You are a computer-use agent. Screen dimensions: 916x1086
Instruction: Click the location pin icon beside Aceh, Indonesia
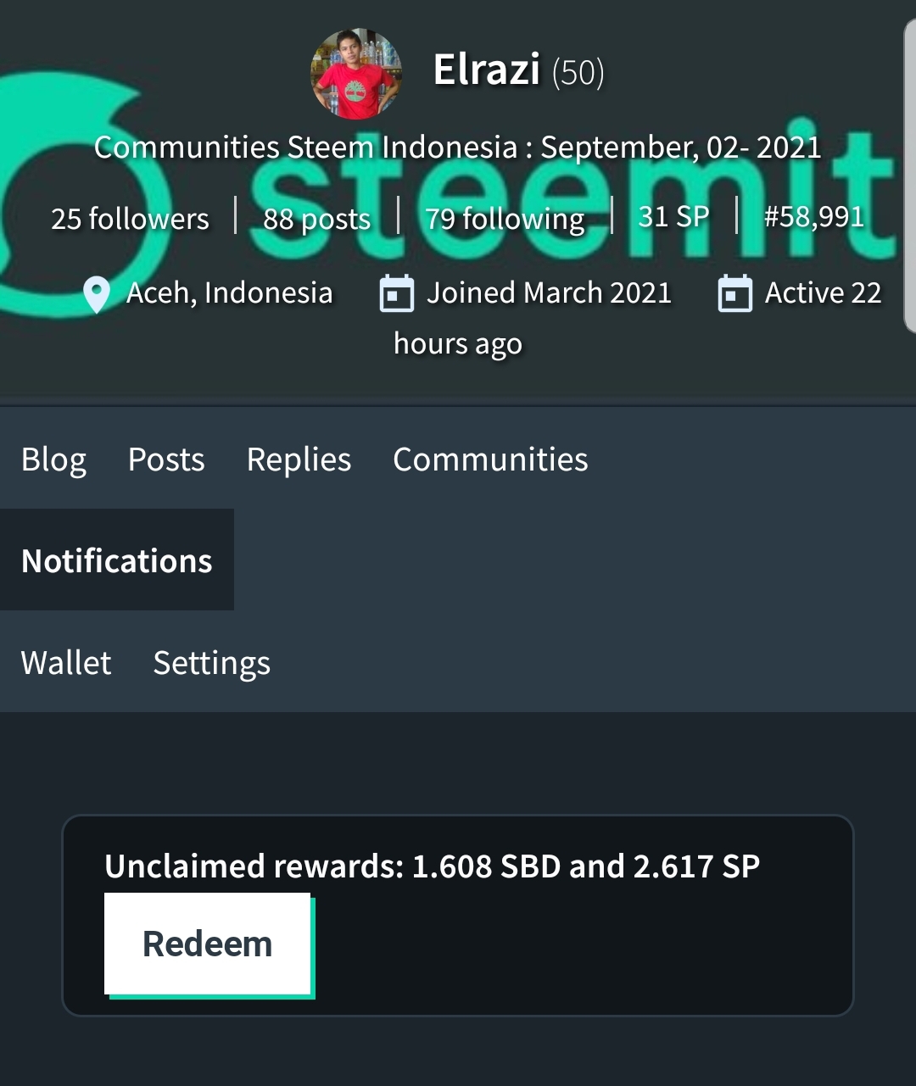pyautogui.click(x=97, y=294)
